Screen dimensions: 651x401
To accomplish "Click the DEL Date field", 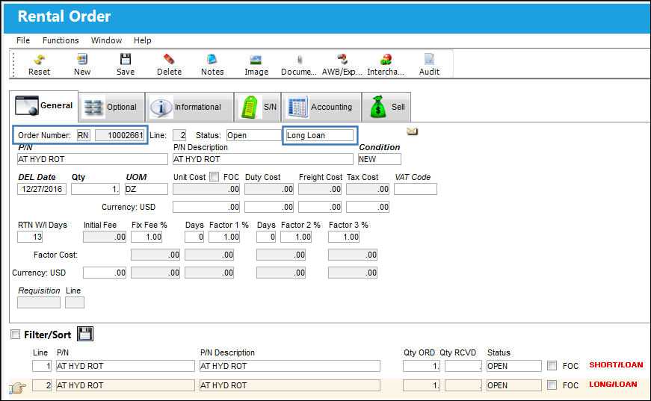I will 42,189.
